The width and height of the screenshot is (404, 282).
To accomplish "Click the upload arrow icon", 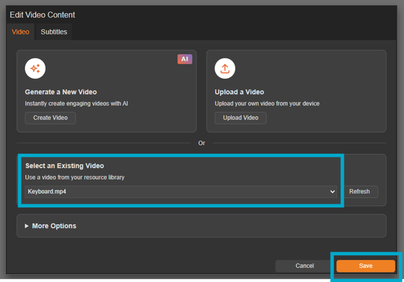I will [x=225, y=69].
